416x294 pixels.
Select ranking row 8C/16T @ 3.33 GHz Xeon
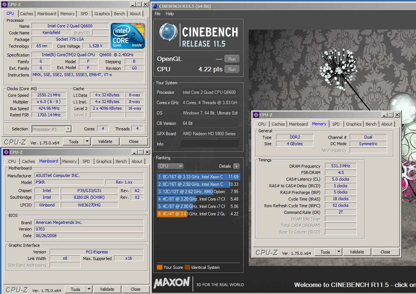pos(198,177)
